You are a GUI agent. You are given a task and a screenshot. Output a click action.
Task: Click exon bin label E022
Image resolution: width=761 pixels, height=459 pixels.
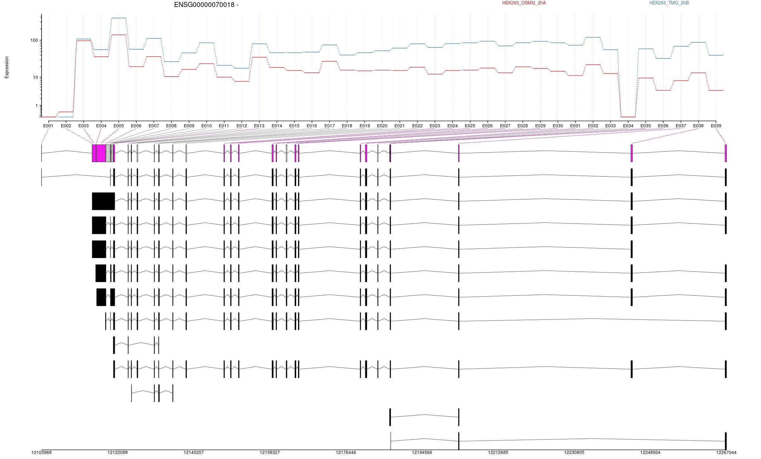click(x=417, y=126)
